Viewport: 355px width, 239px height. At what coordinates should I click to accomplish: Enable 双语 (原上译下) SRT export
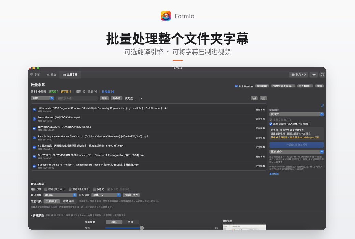click(x=46, y=189)
